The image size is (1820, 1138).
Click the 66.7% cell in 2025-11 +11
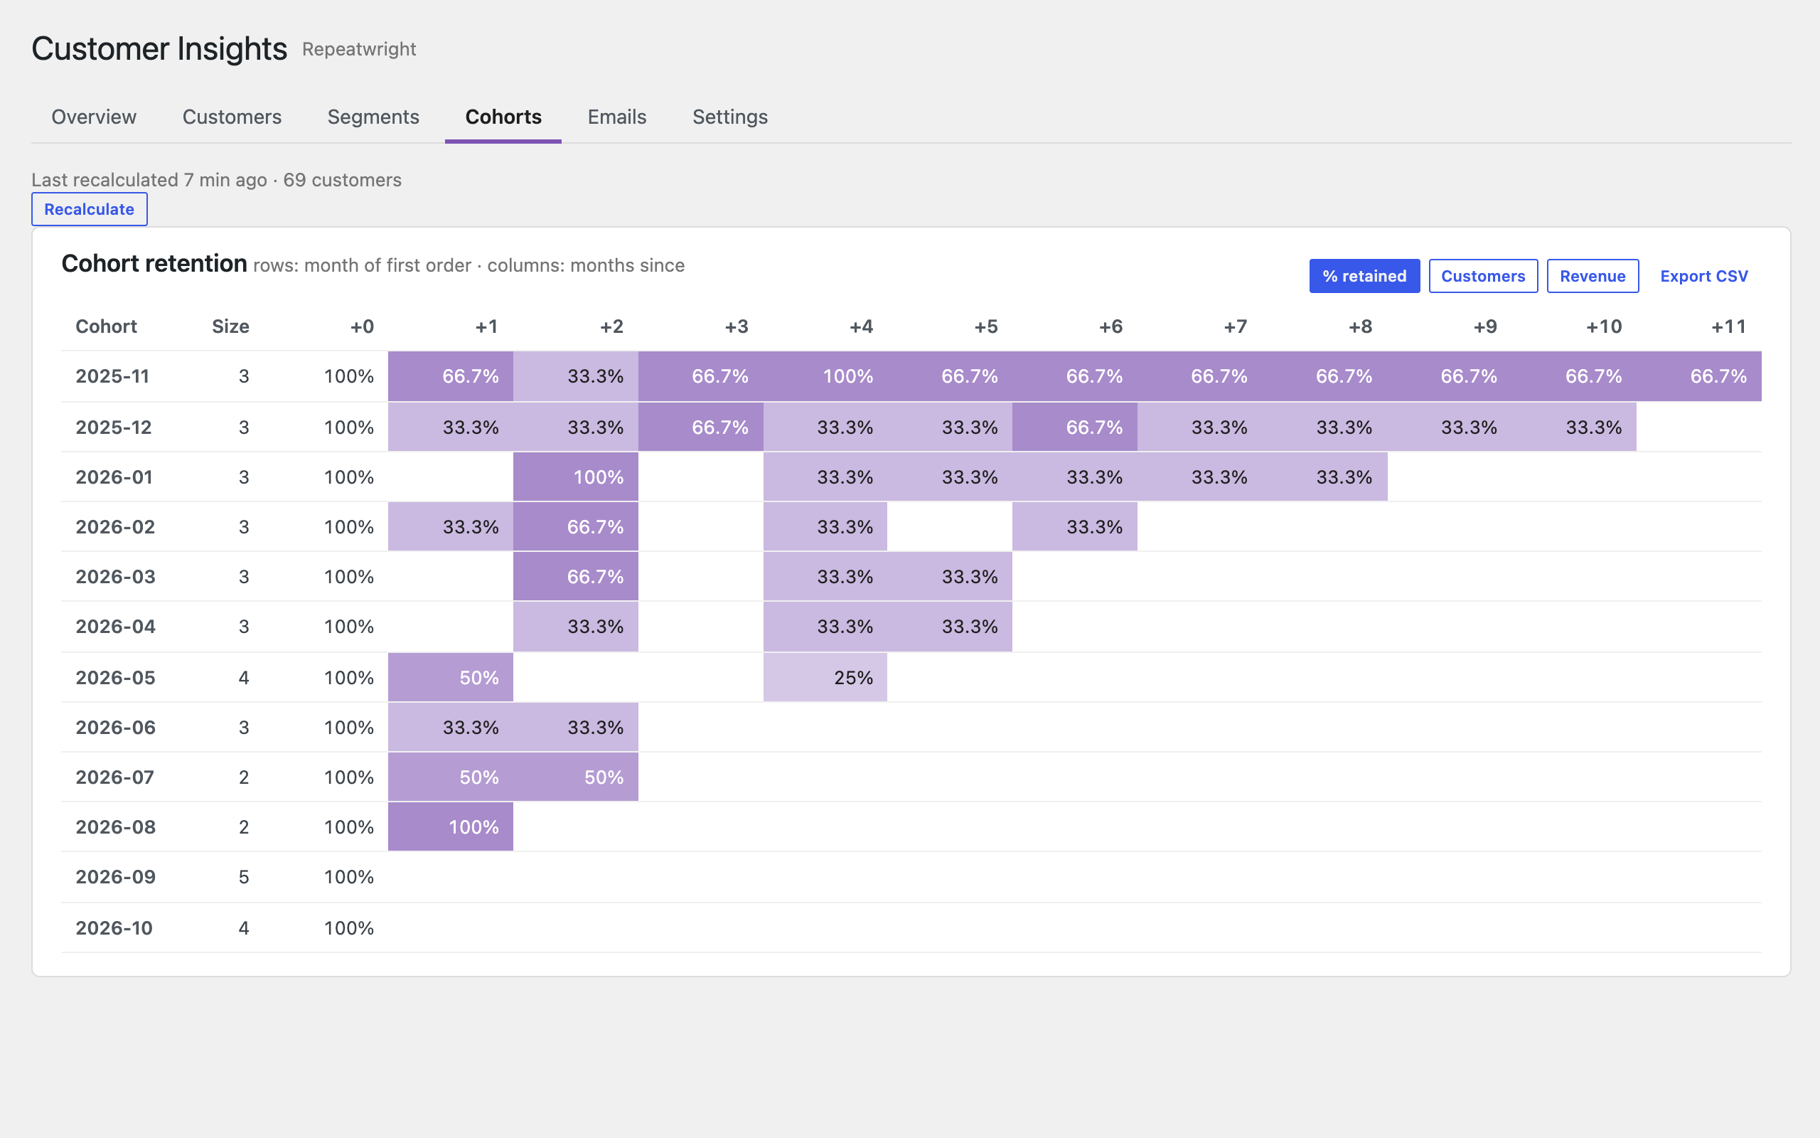1699,376
